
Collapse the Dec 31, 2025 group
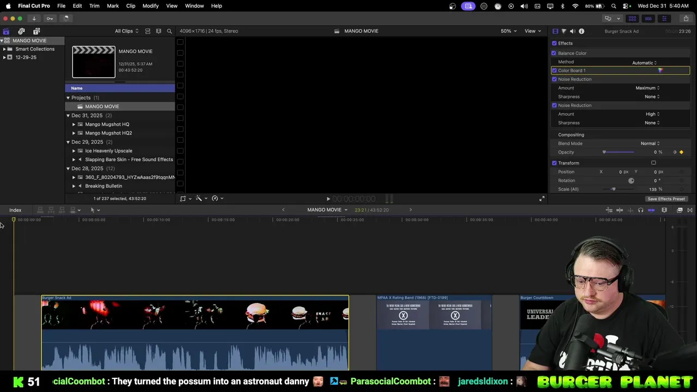(x=68, y=115)
